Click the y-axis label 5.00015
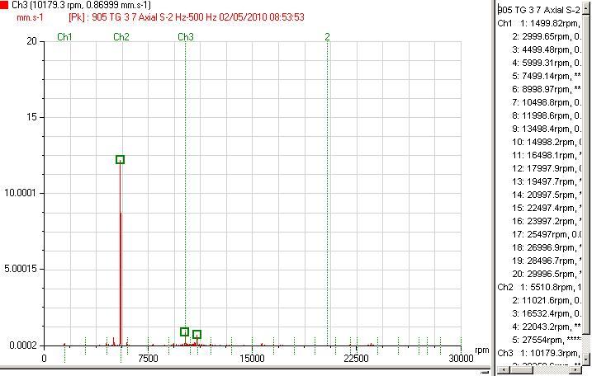The height and width of the screenshot is (376, 592). [21, 269]
